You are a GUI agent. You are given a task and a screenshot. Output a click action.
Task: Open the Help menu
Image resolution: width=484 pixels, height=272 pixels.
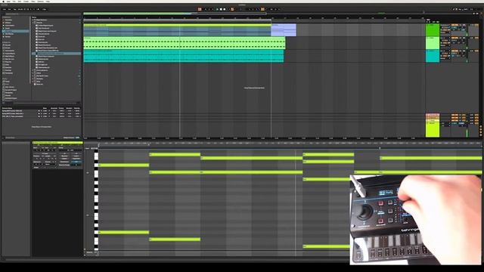pyautogui.click(x=48, y=2)
